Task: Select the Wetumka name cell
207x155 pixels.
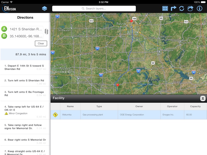Action: coord(70,115)
